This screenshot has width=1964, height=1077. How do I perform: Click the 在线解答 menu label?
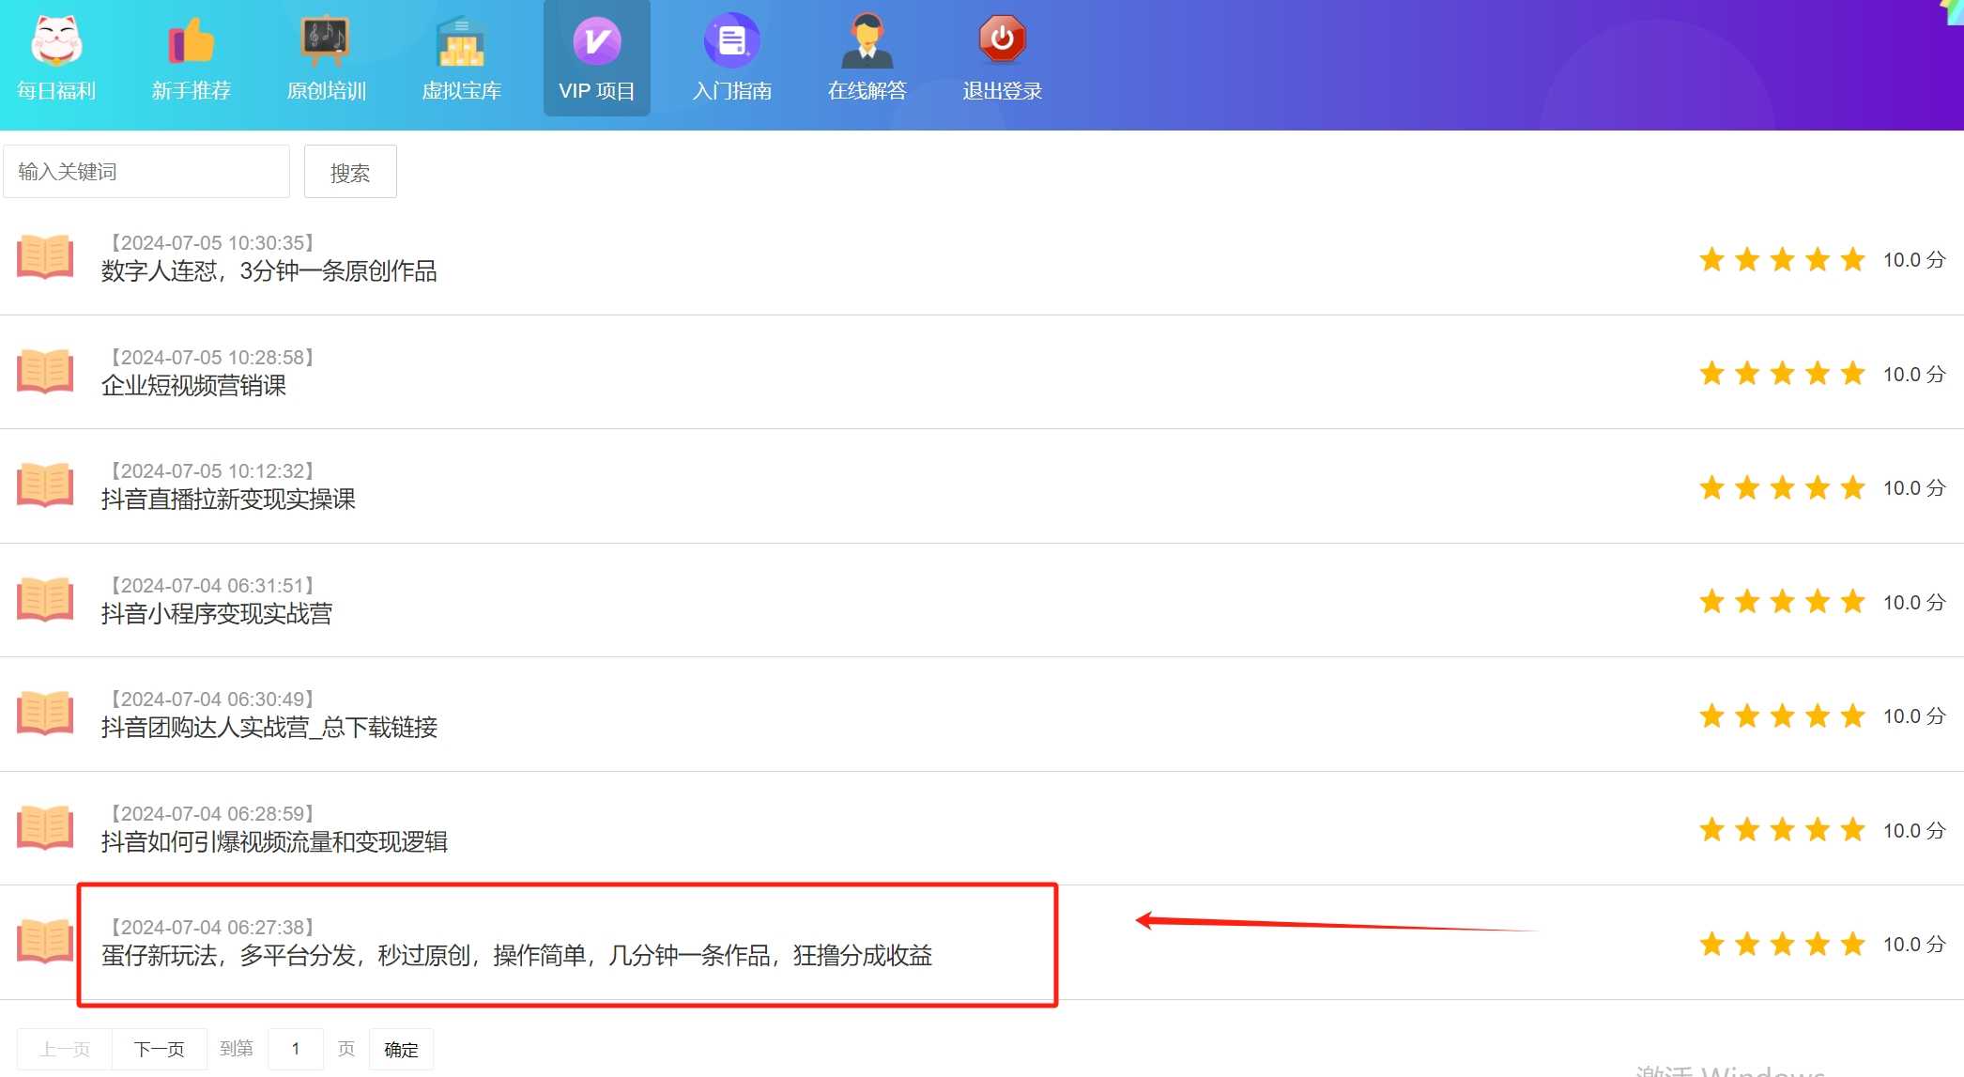click(867, 91)
